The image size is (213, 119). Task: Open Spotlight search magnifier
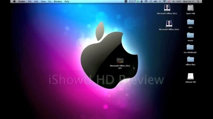pyautogui.click(x=198, y=1)
